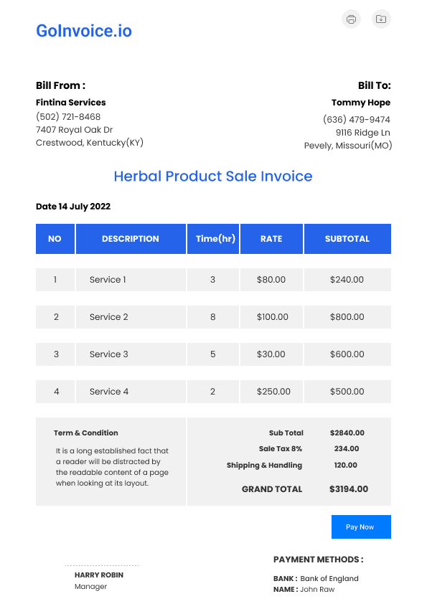Click the download invoice icon
The width and height of the screenshot is (427, 604).
[381, 19]
